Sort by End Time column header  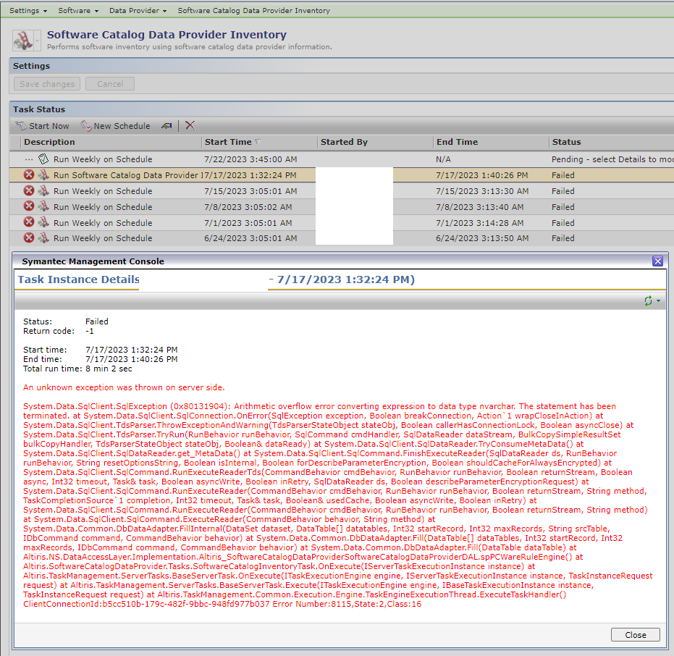[x=457, y=142]
